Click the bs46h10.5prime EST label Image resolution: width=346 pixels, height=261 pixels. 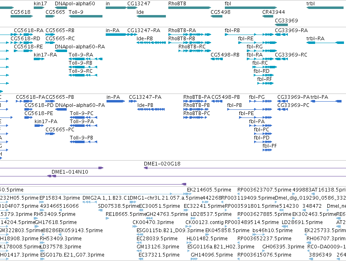click(x=272, y=231)
